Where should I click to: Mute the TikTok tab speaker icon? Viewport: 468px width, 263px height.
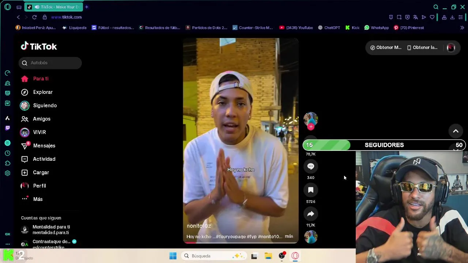pos(37,7)
